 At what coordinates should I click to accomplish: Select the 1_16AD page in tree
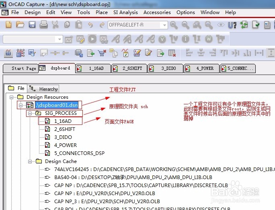coord(63,121)
